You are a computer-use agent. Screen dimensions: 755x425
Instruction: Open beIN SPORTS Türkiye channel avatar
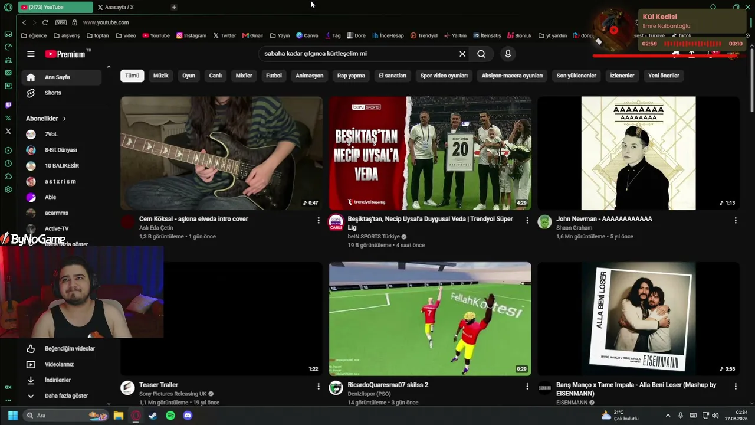(x=336, y=222)
